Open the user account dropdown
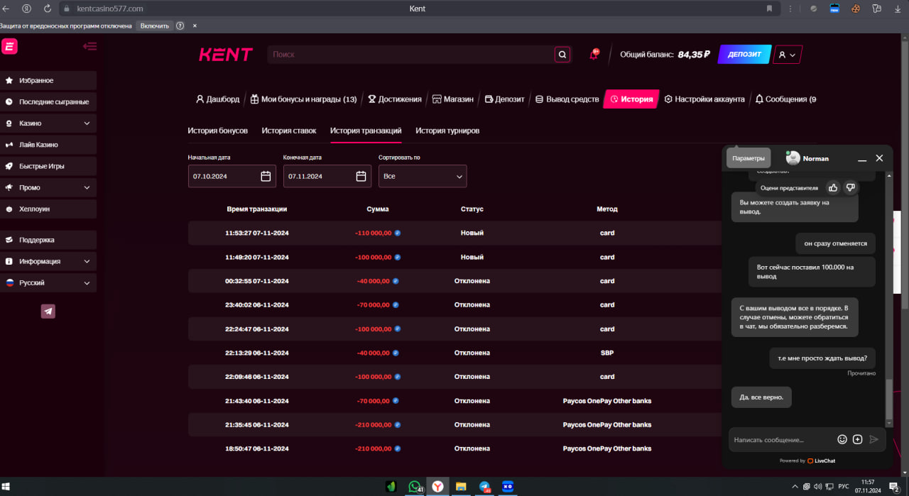This screenshot has height=496, width=909. pyautogui.click(x=787, y=55)
